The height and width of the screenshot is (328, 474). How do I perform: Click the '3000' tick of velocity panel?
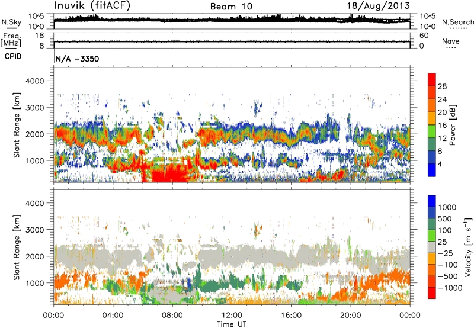(x=34, y=230)
